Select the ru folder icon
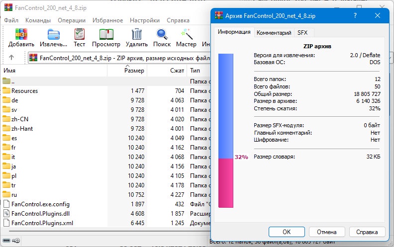This screenshot has height=247, width=394. pyautogui.click(x=6, y=194)
